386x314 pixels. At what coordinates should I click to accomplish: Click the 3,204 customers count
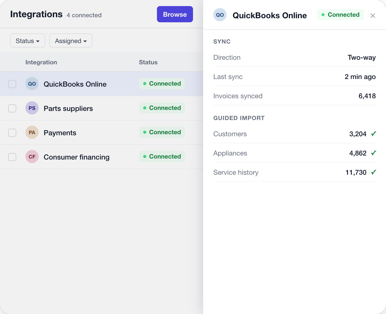(358, 134)
